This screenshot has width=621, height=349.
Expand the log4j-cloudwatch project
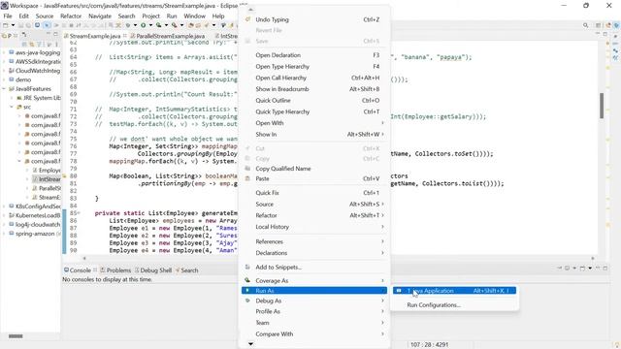click(x=4, y=224)
